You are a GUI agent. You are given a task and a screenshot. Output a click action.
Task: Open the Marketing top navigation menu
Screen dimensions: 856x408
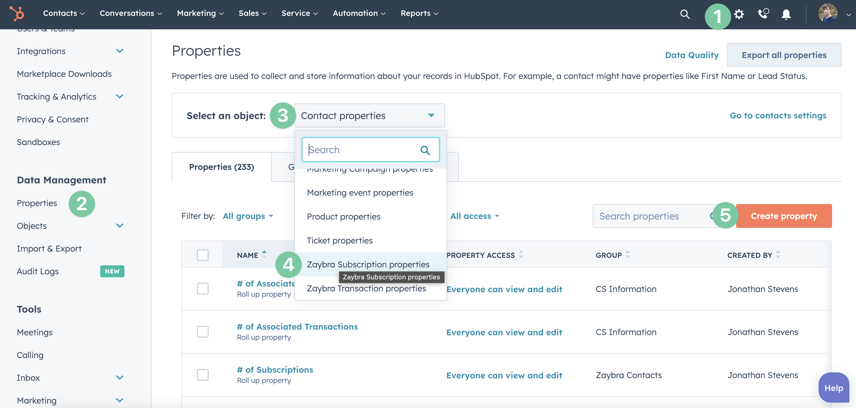200,13
